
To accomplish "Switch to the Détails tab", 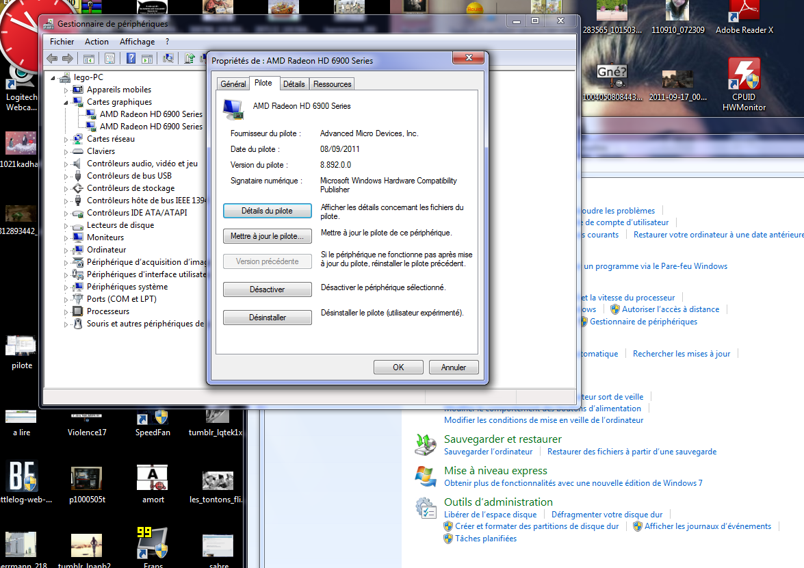I will (294, 84).
